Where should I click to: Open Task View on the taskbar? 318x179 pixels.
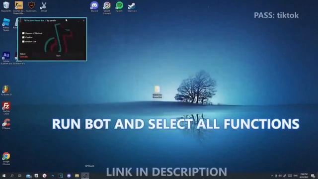[x=20, y=176]
